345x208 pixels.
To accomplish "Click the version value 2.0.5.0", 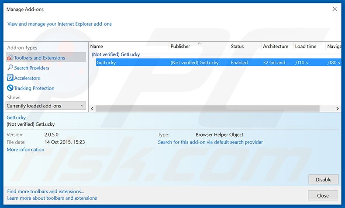I will coord(52,134).
